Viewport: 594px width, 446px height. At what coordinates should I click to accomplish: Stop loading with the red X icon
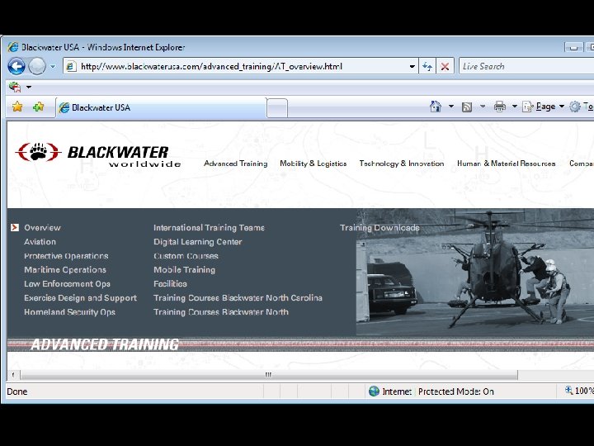[x=445, y=66]
